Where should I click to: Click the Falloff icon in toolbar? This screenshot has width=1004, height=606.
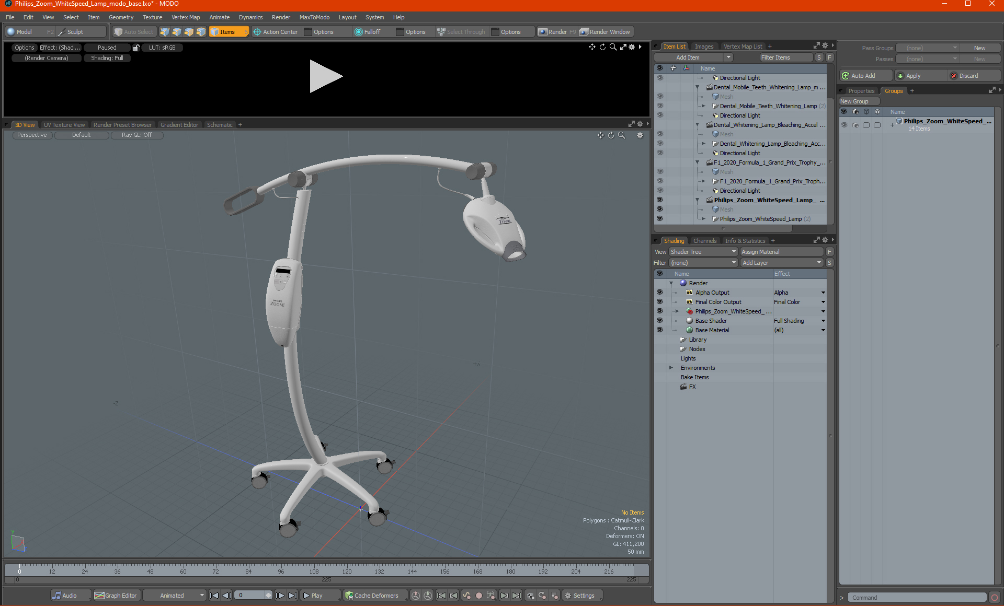click(359, 32)
